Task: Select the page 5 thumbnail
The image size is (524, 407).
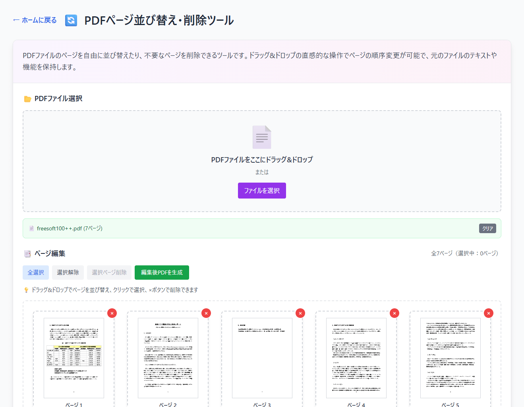Action: click(451, 358)
